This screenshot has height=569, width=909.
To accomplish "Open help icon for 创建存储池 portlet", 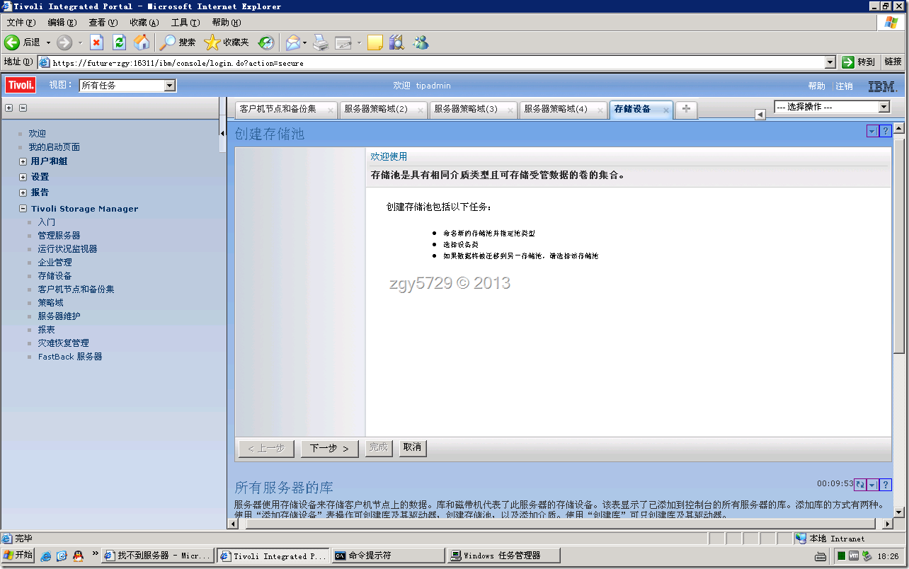I will tap(885, 131).
